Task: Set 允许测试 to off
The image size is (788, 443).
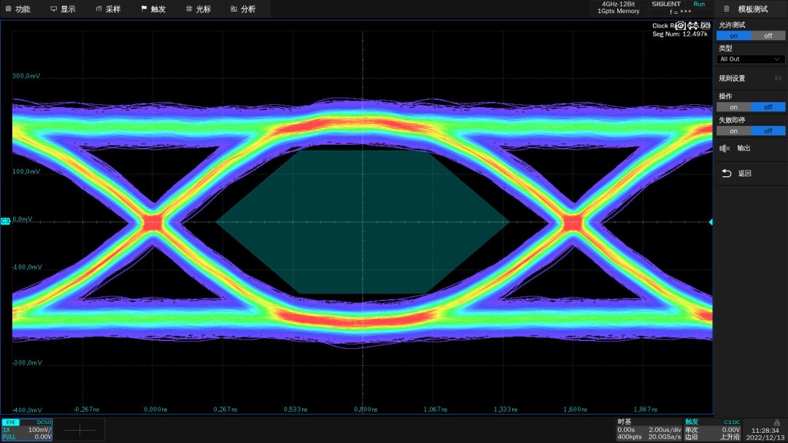Action: [x=768, y=36]
